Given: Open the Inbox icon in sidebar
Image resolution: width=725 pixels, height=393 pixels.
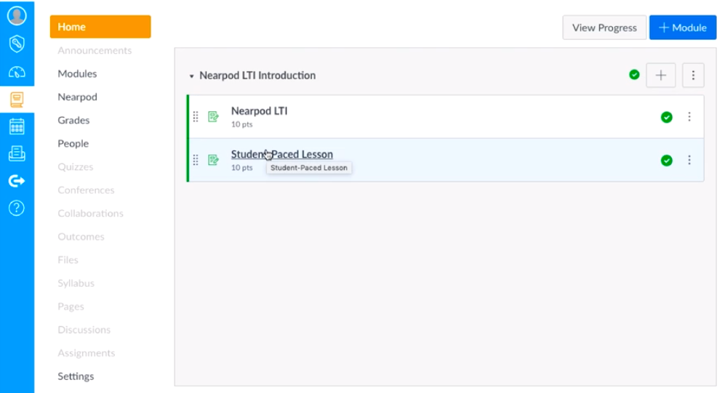Looking at the screenshot, I should tap(17, 153).
